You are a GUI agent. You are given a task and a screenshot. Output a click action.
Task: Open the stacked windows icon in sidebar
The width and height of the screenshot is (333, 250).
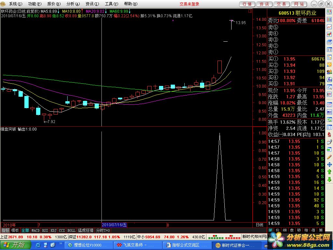329,42
